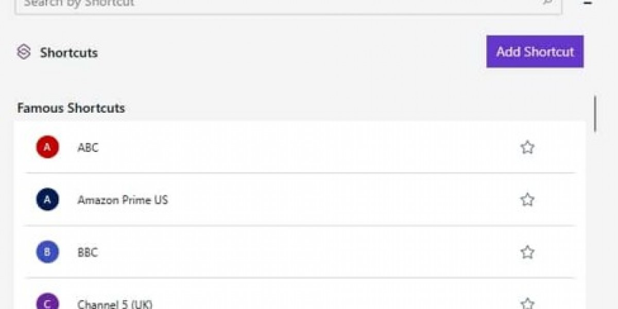This screenshot has width=618, height=309.
Task: Click the blue B avatar for BBC
Action: coord(47,252)
